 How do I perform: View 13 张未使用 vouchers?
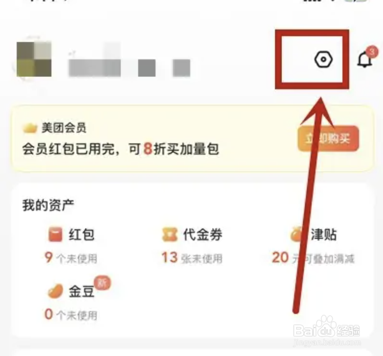(x=192, y=258)
